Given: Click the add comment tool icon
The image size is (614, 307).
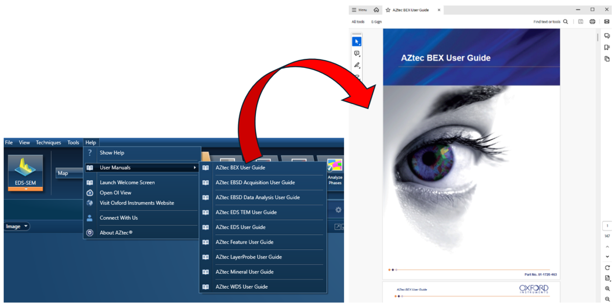Looking at the screenshot, I should [x=357, y=54].
